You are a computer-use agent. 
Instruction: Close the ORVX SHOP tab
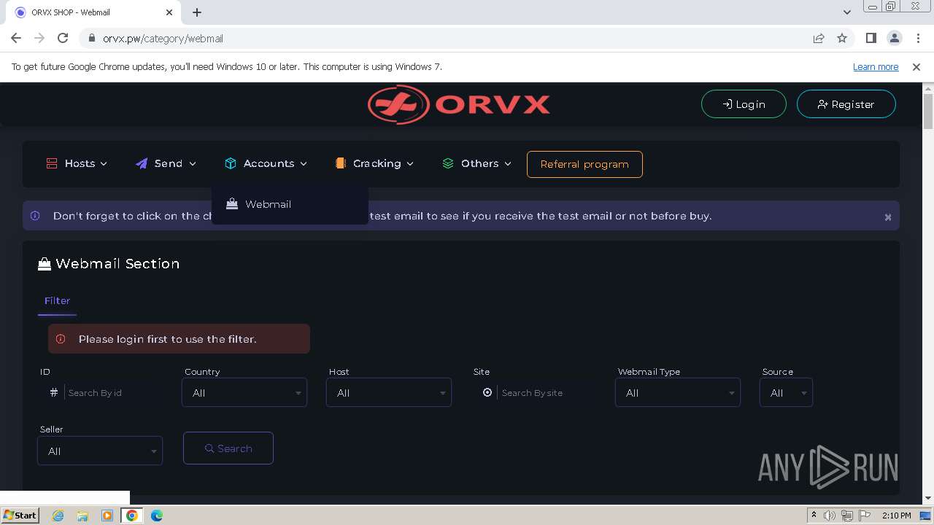(x=169, y=12)
